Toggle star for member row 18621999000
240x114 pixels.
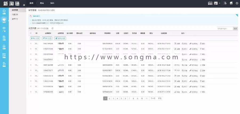31,44
